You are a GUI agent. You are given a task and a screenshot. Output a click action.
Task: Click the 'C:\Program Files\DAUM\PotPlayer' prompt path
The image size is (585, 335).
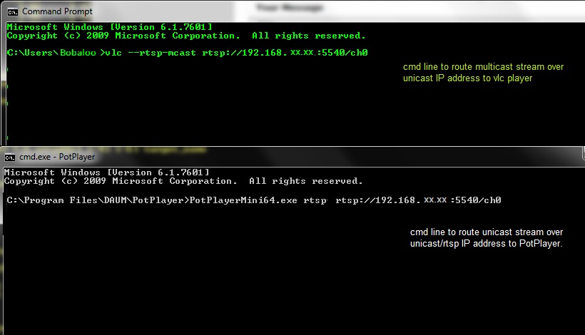pyautogui.click(x=96, y=200)
